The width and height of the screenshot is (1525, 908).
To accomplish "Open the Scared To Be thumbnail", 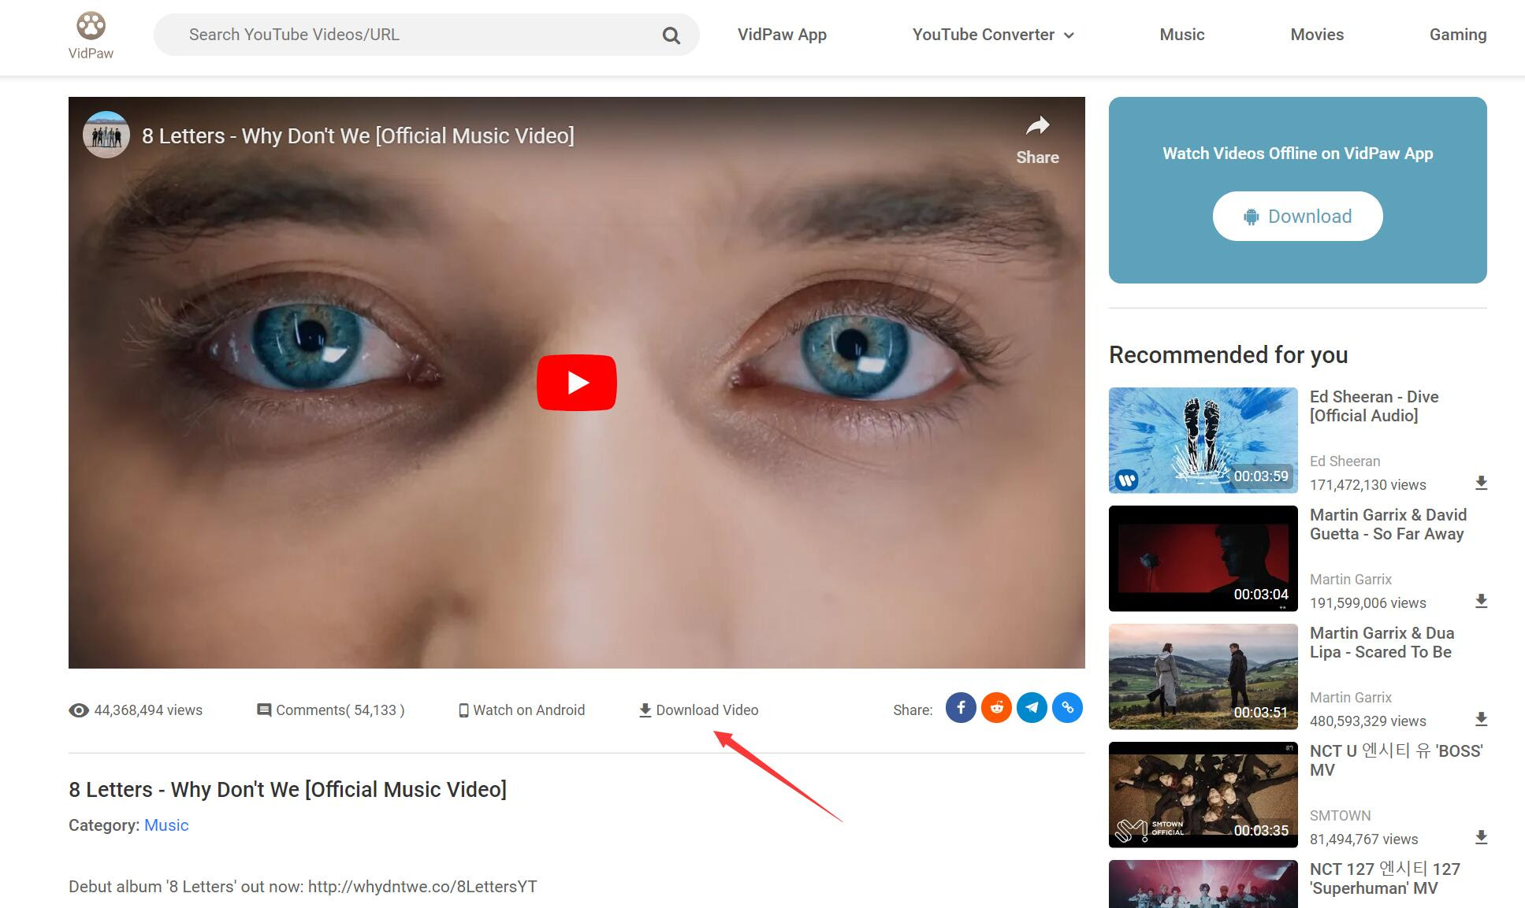I will (1203, 676).
